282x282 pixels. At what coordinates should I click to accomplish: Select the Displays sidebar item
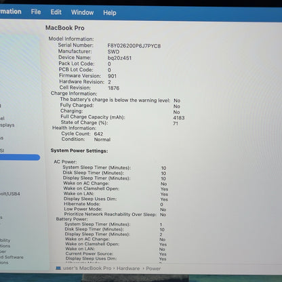pos(7,125)
